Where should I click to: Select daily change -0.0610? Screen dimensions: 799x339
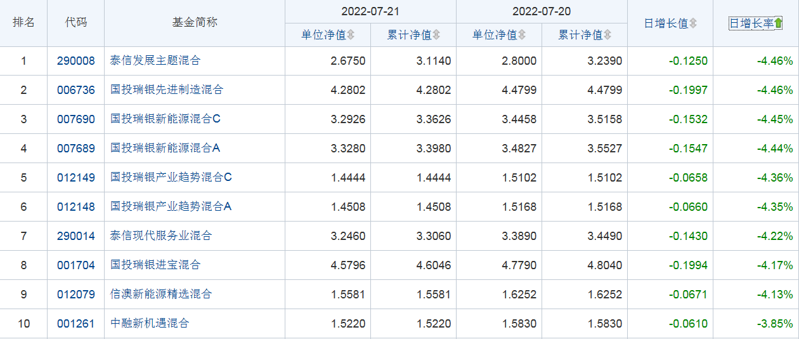[688, 324]
